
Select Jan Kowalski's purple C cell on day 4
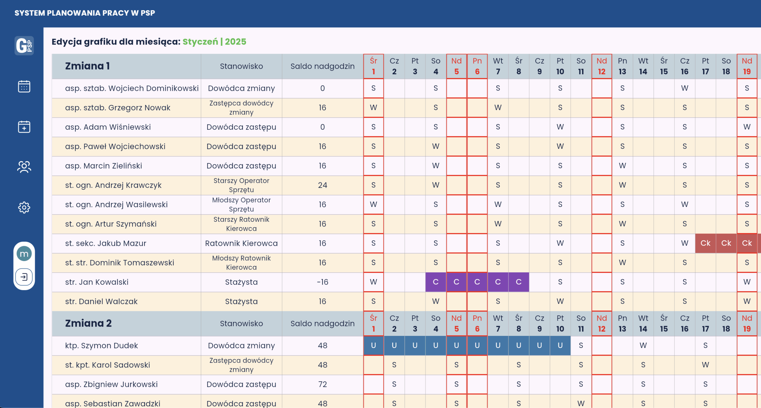tap(435, 282)
